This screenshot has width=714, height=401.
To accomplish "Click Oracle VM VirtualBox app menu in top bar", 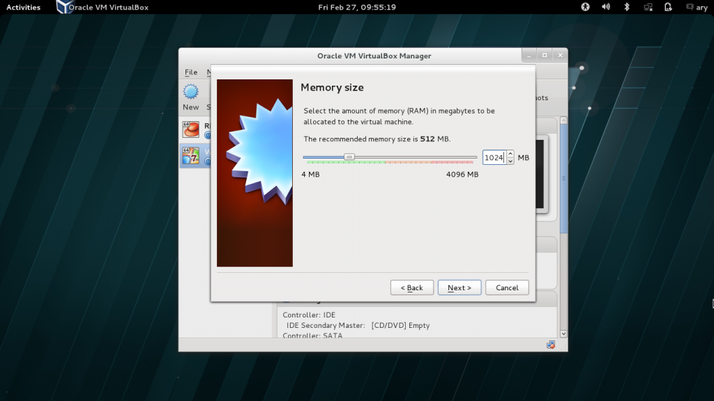I will pyautogui.click(x=102, y=7).
